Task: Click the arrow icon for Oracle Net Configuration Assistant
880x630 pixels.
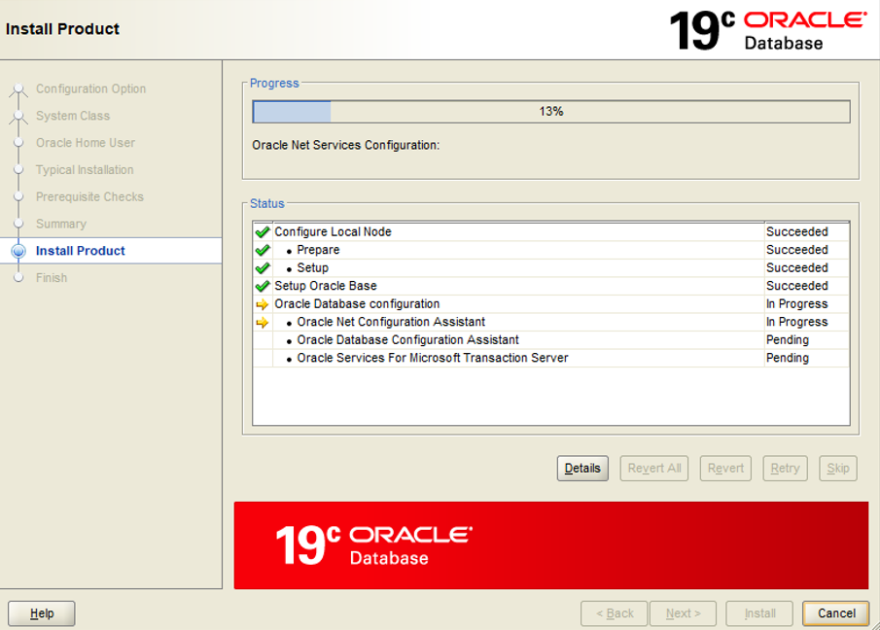Action: (263, 321)
